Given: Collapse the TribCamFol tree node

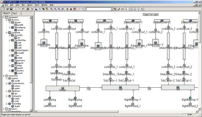Looking at the screenshot, I should (7, 96).
